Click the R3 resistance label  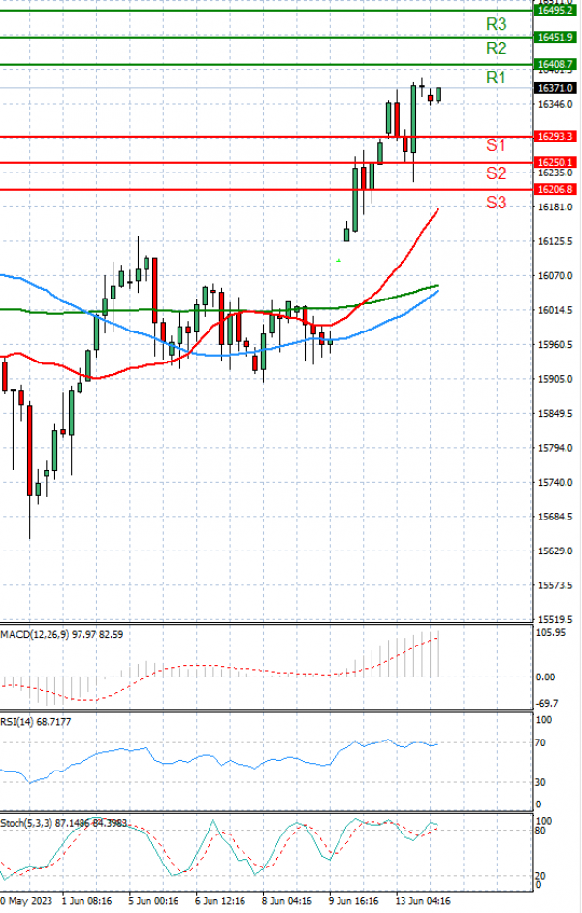tap(497, 24)
